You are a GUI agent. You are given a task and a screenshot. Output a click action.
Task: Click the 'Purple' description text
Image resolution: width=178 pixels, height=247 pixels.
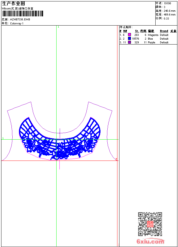click(152, 43)
